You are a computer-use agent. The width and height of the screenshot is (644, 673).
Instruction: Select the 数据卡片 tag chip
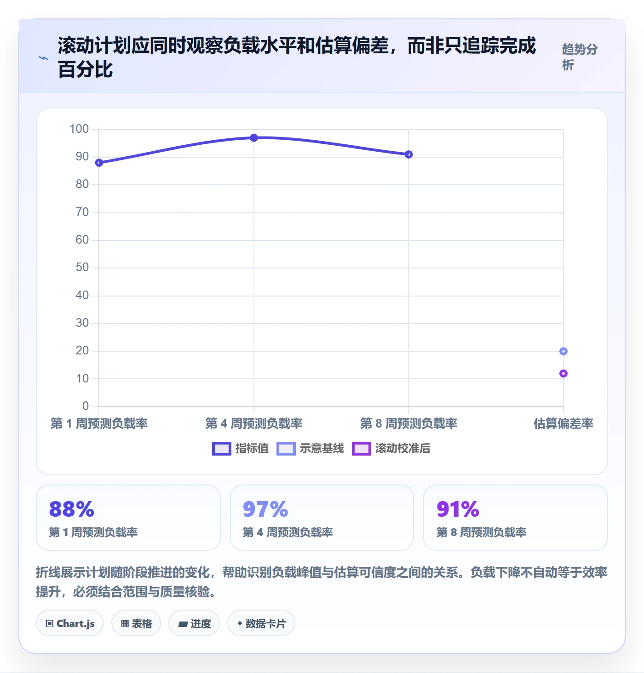[x=261, y=623]
